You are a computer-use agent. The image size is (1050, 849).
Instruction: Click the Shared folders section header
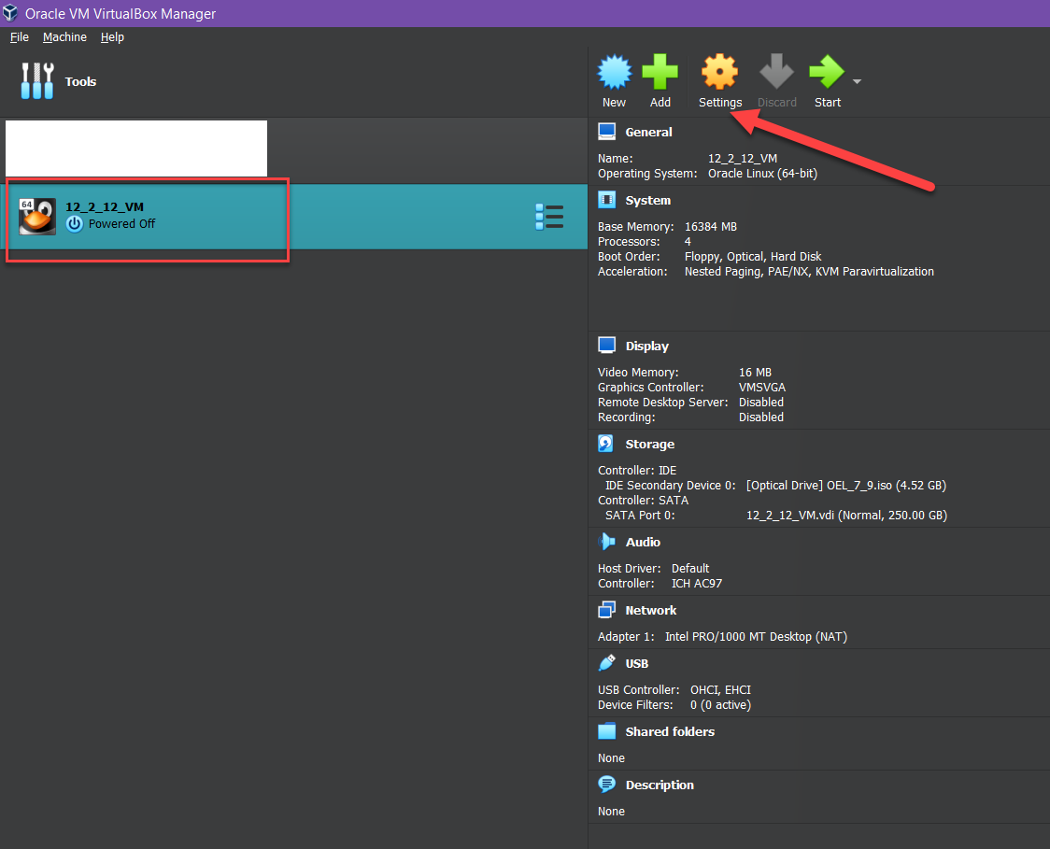[x=669, y=732]
